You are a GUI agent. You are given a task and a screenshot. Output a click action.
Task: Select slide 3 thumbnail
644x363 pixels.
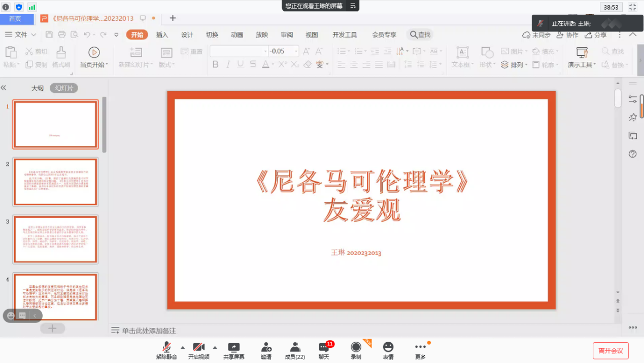[x=55, y=239]
